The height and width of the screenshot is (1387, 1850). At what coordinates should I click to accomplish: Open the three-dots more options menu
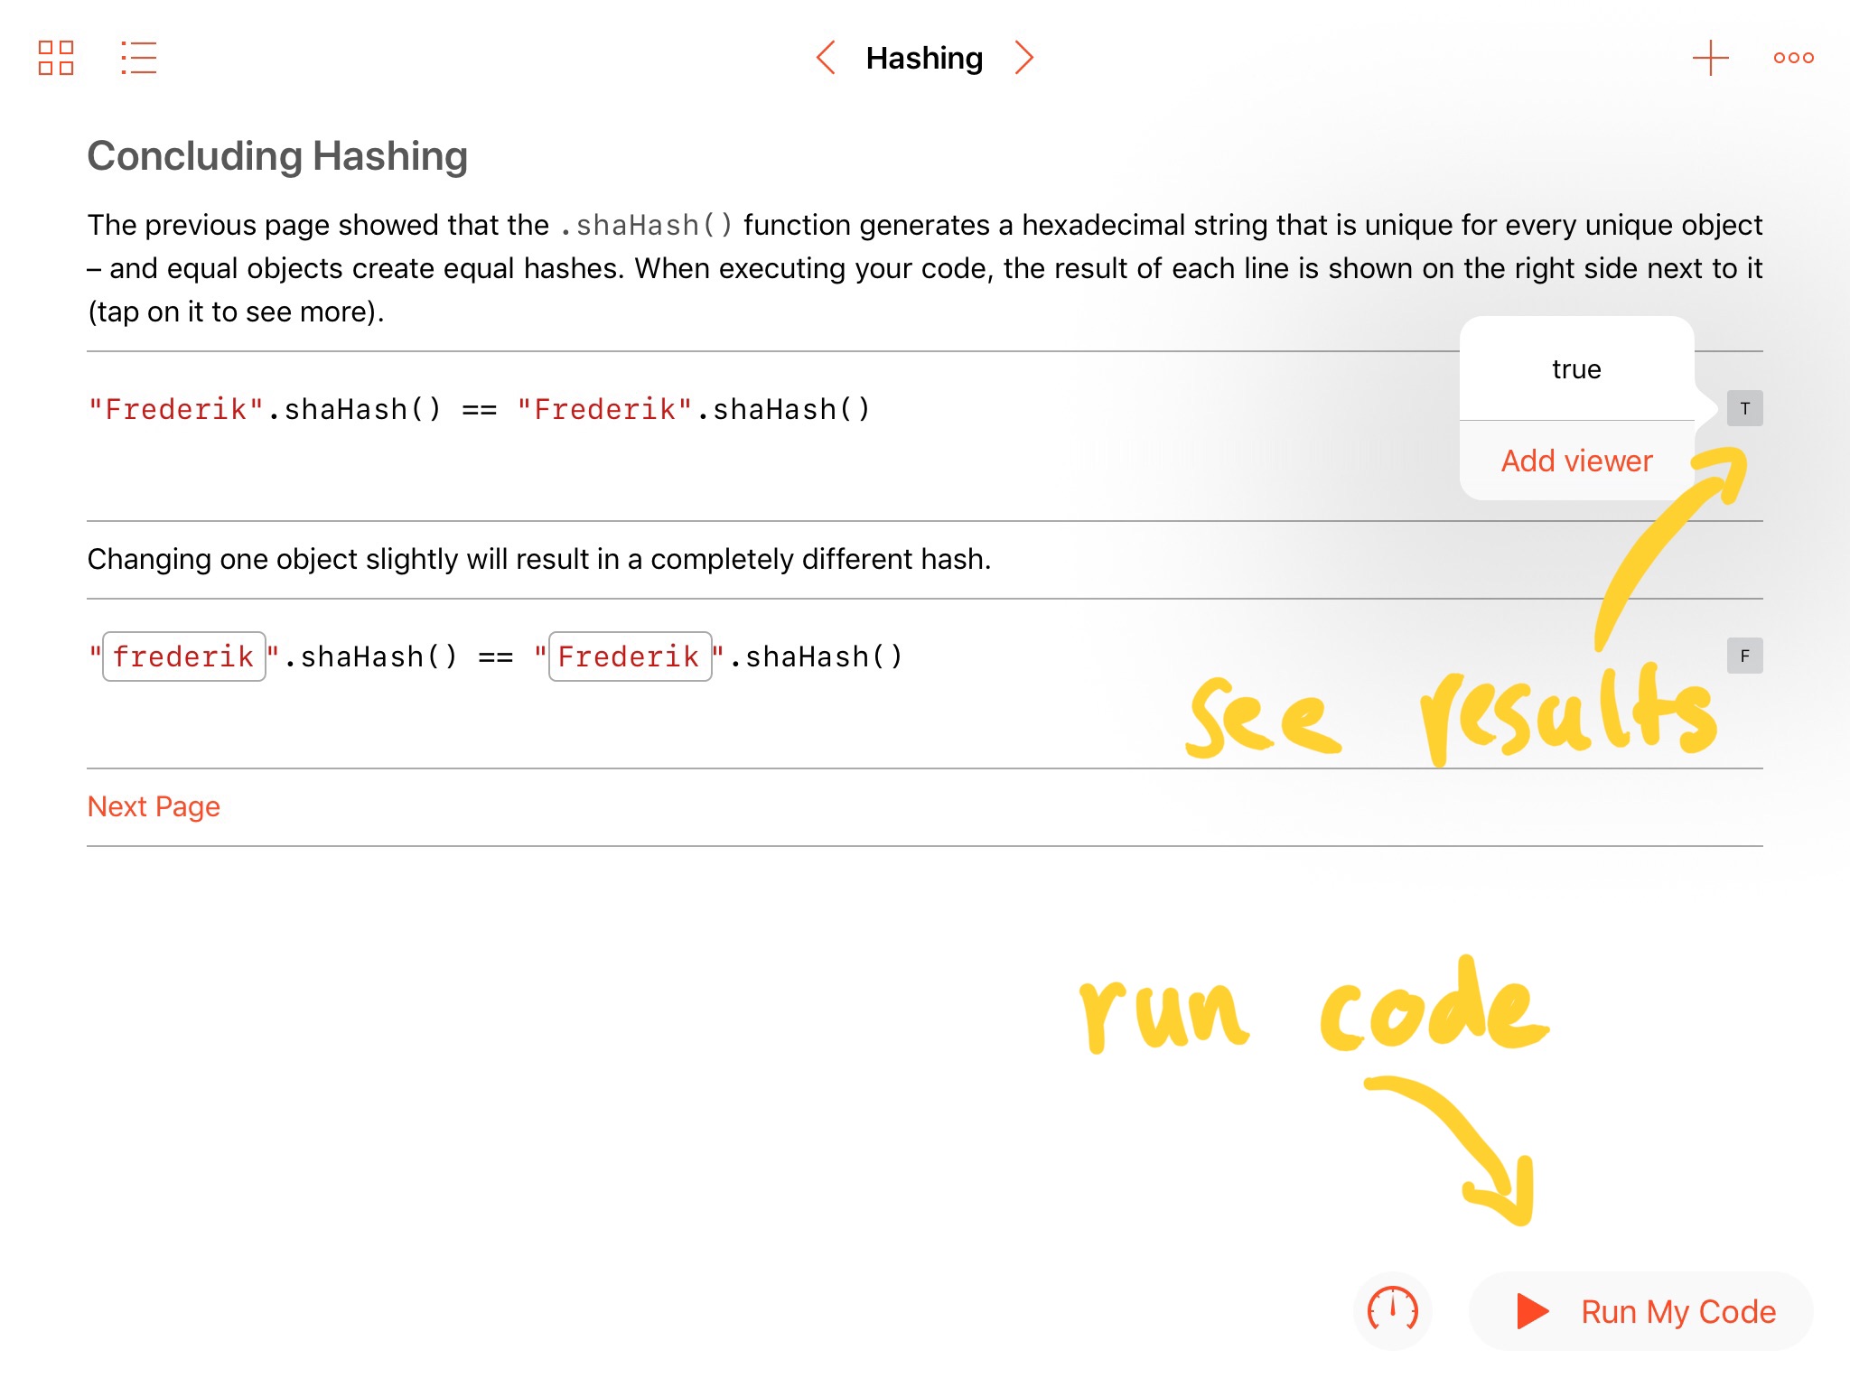click(1793, 58)
